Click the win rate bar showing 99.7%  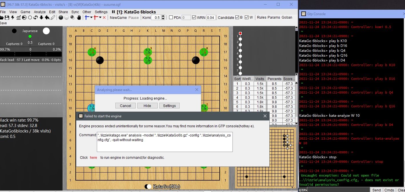click(x=31, y=54)
